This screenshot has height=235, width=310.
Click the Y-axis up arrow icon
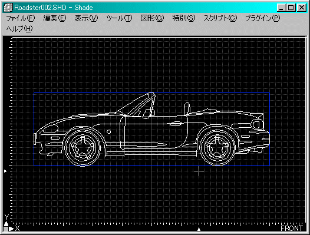click(6, 224)
